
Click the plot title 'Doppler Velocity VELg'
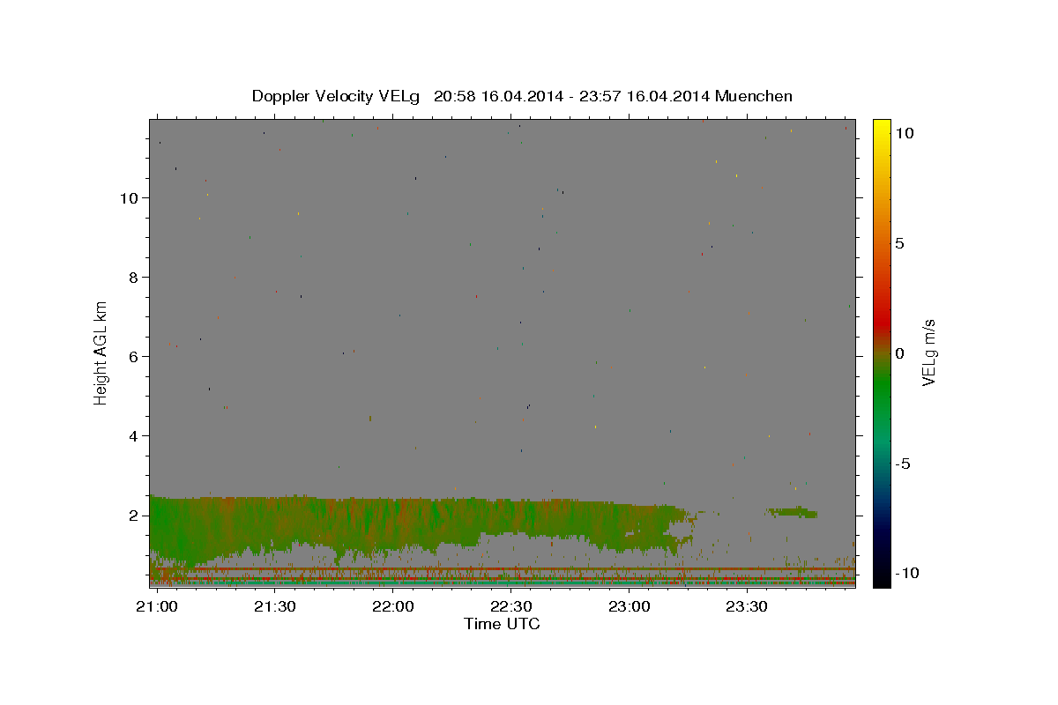[x=336, y=96]
